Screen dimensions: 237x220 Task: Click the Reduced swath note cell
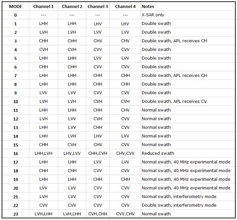click(188, 153)
